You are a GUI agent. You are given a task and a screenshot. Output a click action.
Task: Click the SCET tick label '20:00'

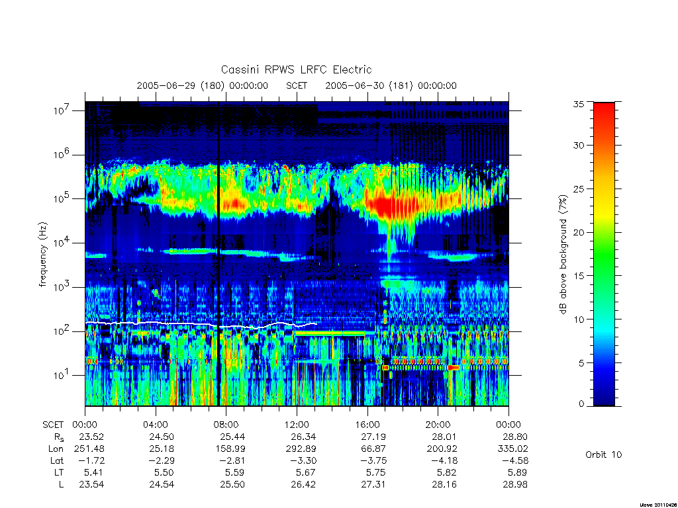pyautogui.click(x=438, y=425)
